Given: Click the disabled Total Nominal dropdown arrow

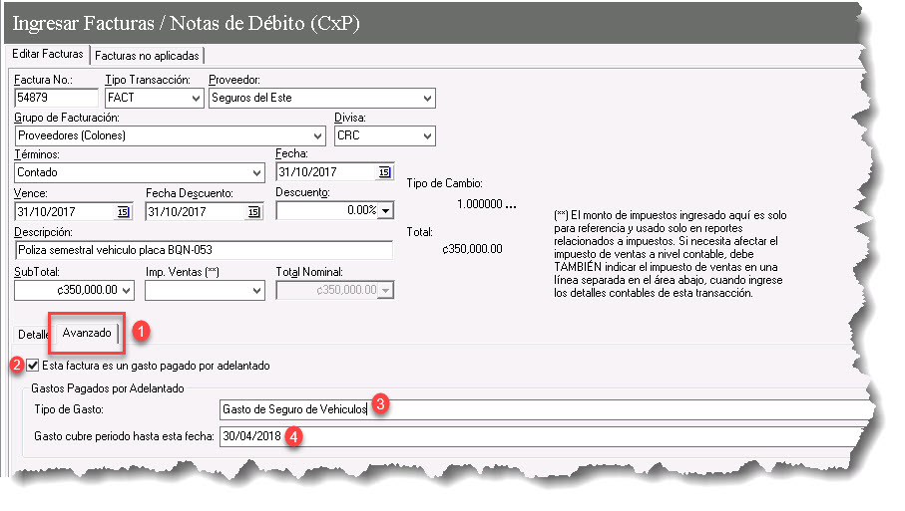Looking at the screenshot, I should [385, 290].
